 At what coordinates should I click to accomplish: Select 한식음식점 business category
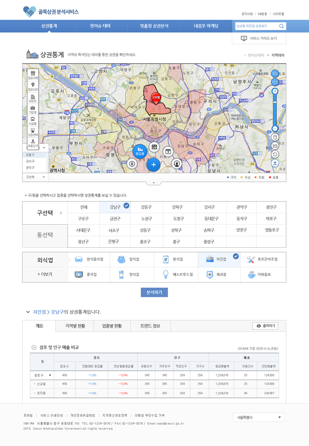point(89,259)
